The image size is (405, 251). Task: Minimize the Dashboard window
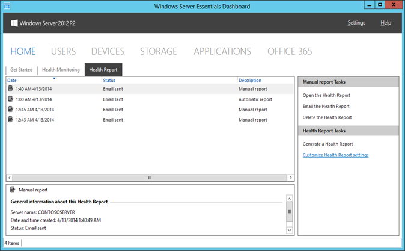click(370, 5)
